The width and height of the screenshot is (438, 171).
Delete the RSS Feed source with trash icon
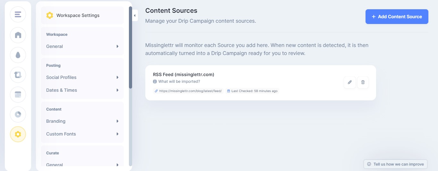click(x=363, y=82)
